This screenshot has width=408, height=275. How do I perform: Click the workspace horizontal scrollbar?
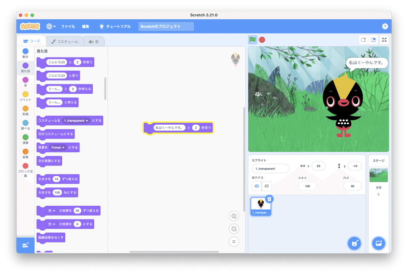point(174,252)
